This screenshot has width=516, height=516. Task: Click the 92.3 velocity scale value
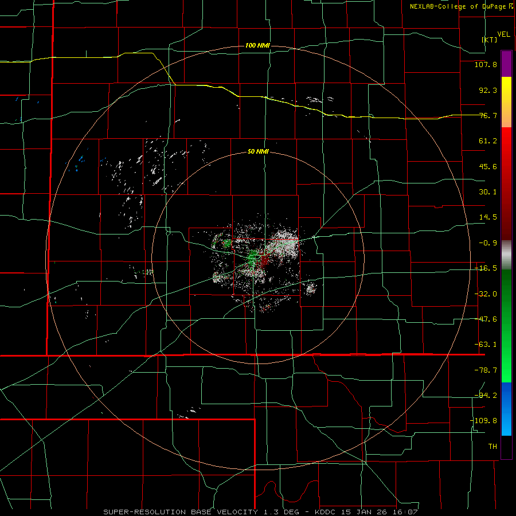tap(488, 90)
